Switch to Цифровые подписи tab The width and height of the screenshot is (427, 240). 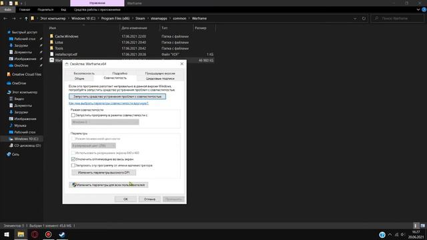[160, 79]
